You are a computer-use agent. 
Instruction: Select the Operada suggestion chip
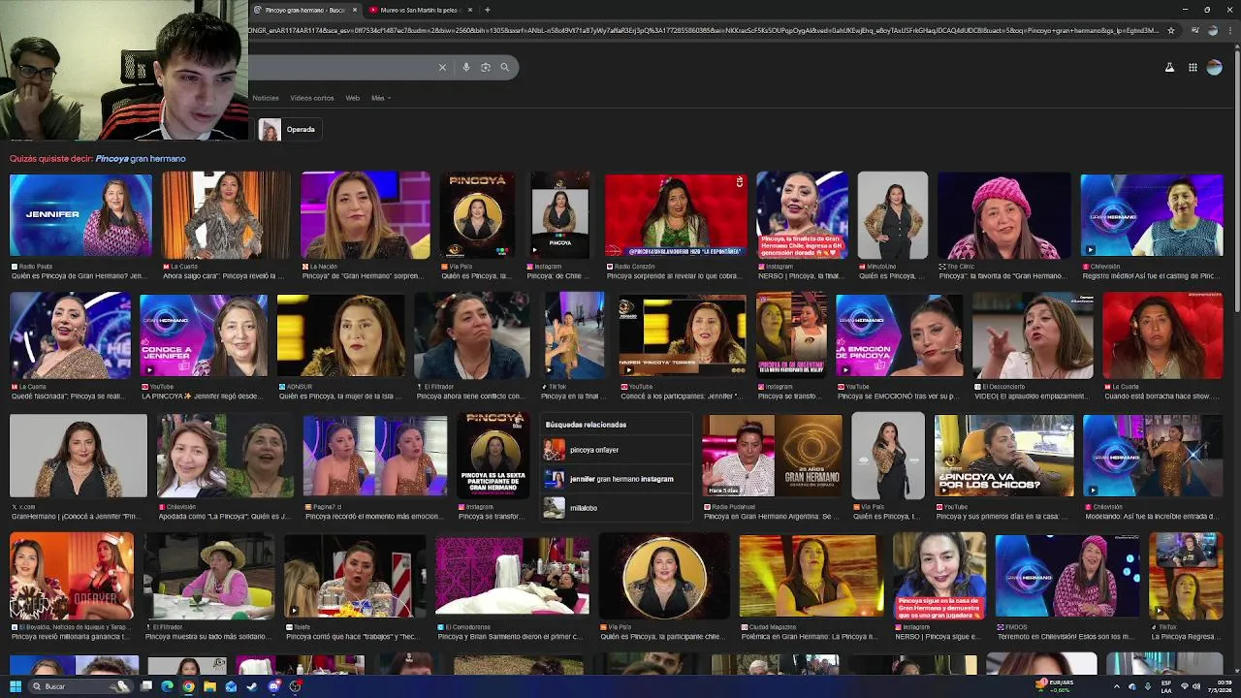(x=288, y=129)
